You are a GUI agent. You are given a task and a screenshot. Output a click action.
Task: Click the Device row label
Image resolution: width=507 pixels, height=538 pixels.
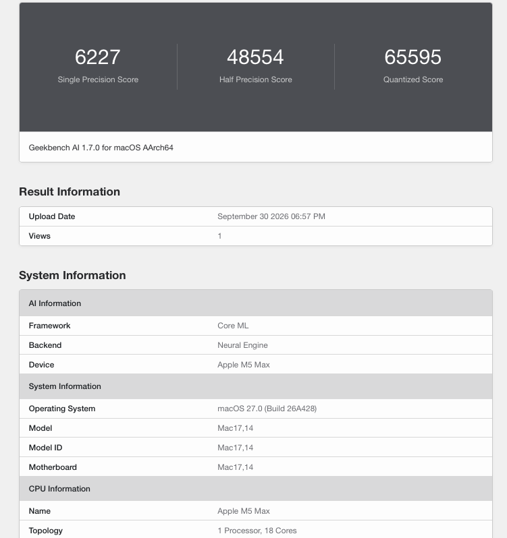[x=41, y=365]
